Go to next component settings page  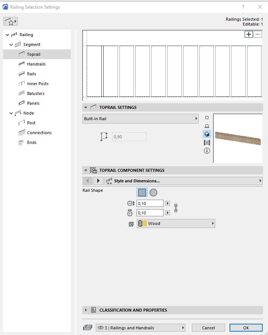click(x=98, y=181)
